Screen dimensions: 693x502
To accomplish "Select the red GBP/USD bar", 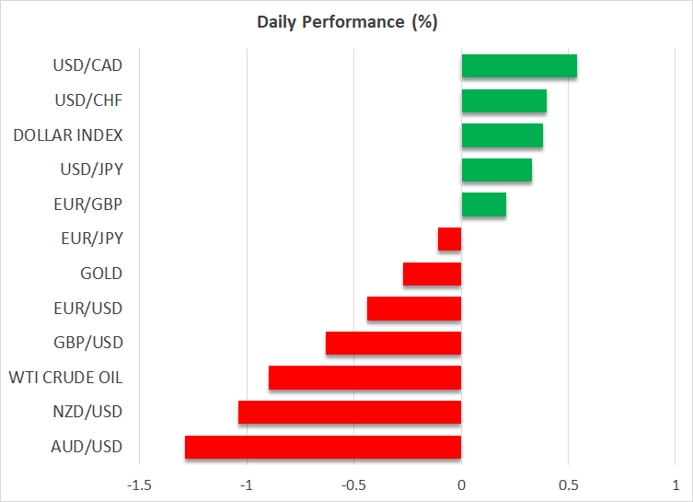I will pyautogui.click(x=393, y=343).
